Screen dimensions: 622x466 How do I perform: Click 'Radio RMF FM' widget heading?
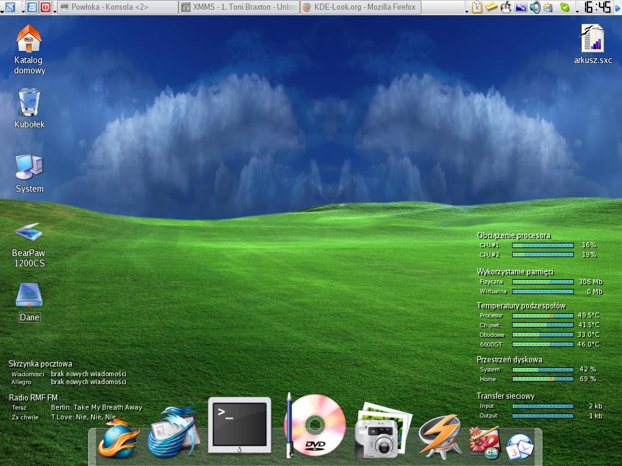pos(33,397)
